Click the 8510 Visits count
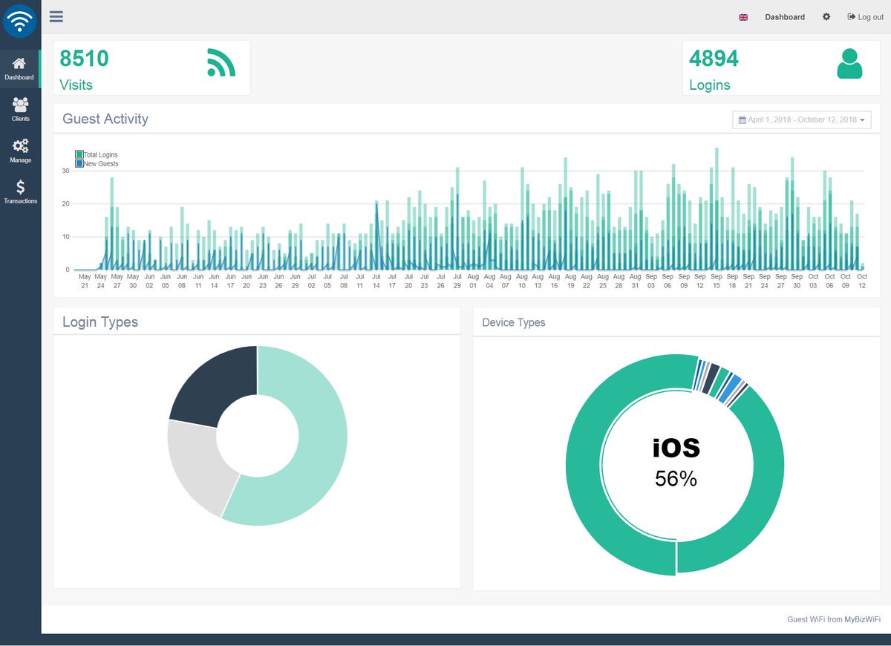 [x=84, y=58]
